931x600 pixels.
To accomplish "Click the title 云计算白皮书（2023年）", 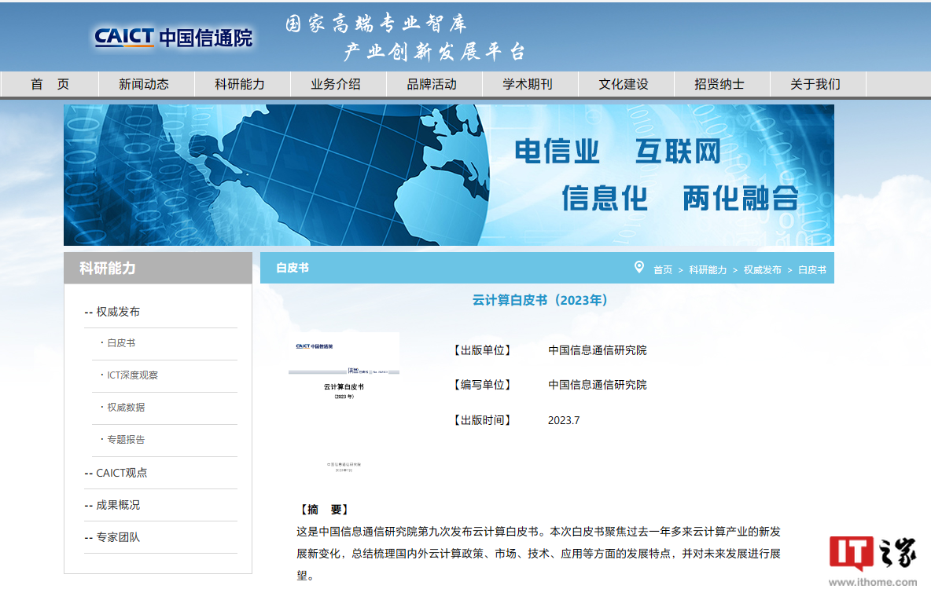I will click(539, 301).
